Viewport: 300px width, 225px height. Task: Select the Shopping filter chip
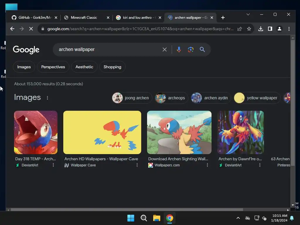112,67
